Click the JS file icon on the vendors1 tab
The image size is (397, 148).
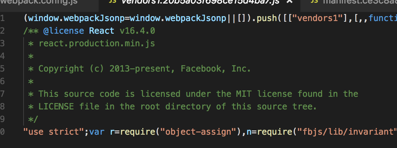tap(112, 1)
